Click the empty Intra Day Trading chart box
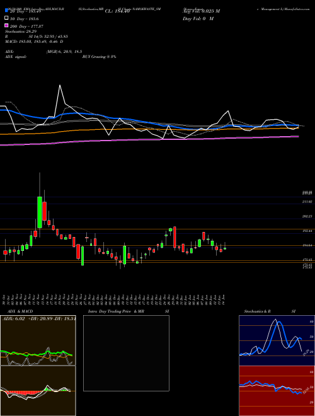 [126, 353]
